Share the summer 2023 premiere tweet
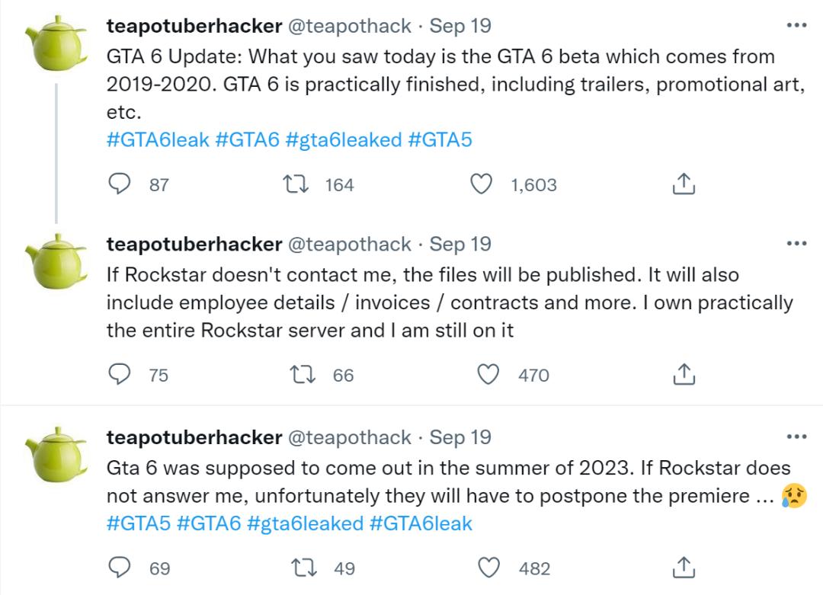This screenshot has width=823, height=595. [x=684, y=568]
